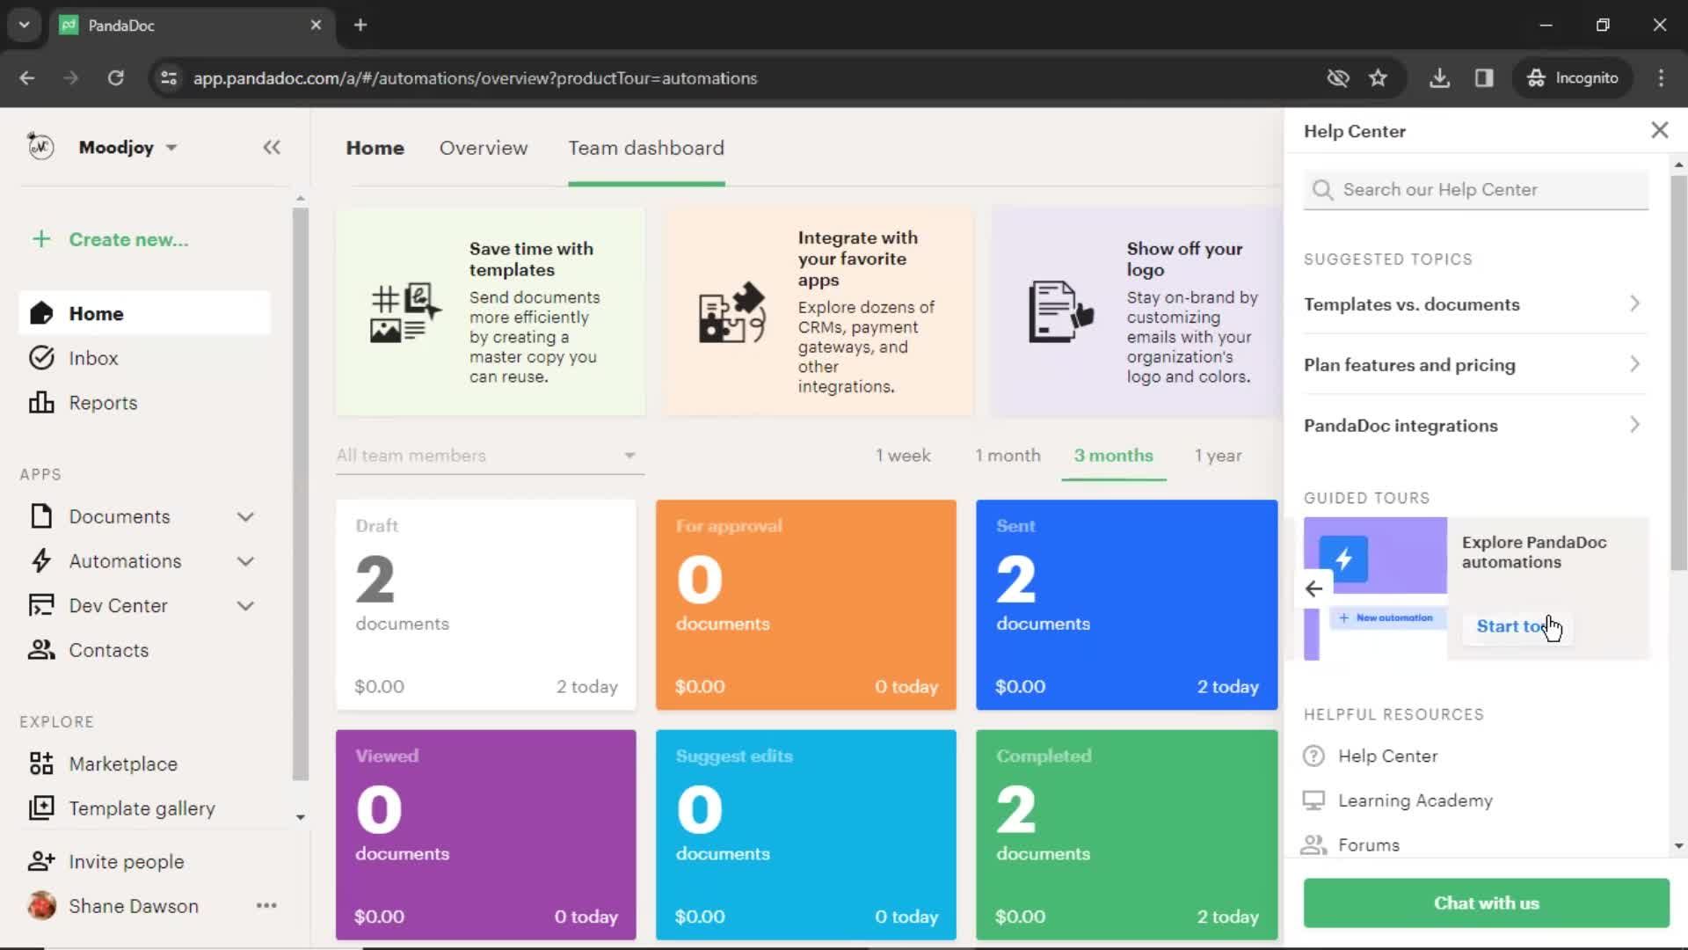Open the Automations section icon
Viewport: 1688px width, 950px height.
pos(39,561)
